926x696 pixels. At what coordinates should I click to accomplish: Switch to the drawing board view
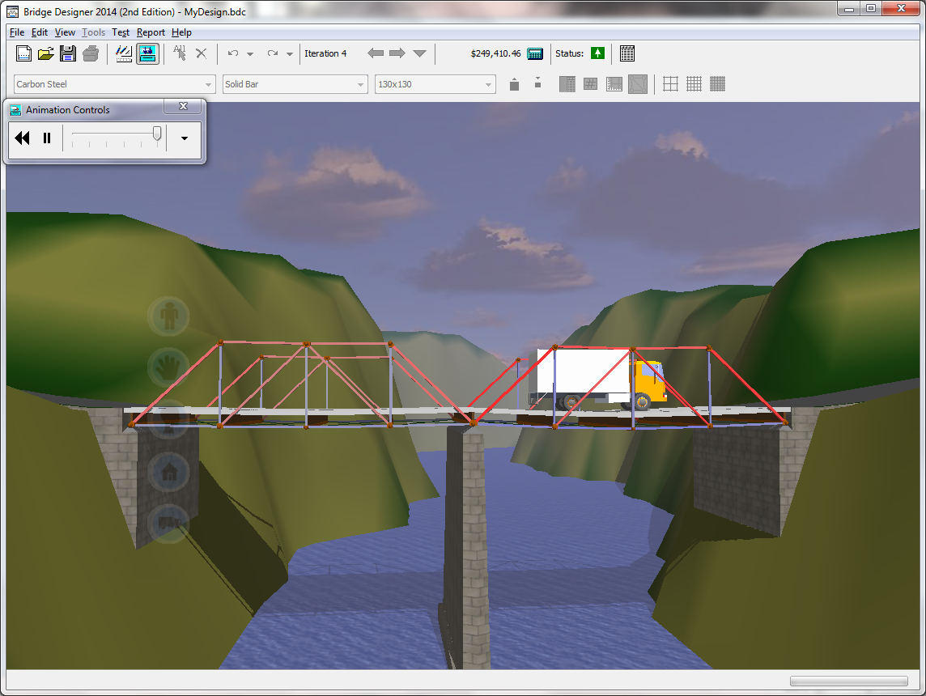pos(123,53)
